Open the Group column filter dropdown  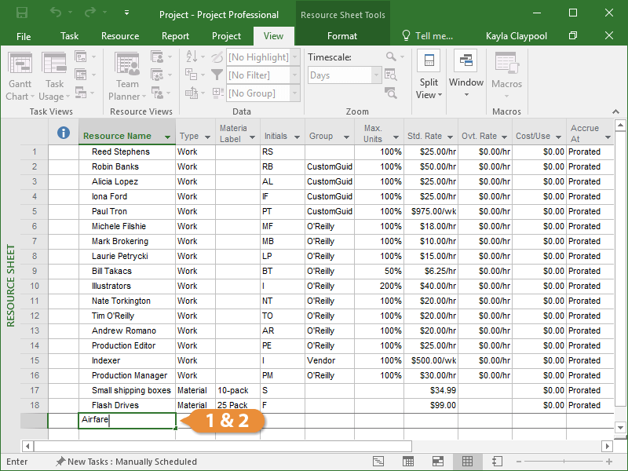click(346, 137)
